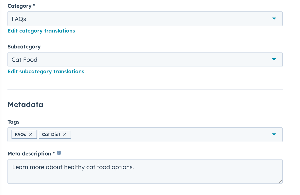Click the Subcategory dropdown chevron

coord(274,59)
